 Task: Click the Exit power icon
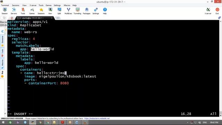[217, 11]
